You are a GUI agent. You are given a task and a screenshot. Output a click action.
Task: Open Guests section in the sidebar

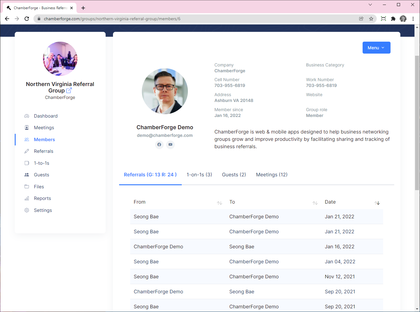tap(41, 175)
